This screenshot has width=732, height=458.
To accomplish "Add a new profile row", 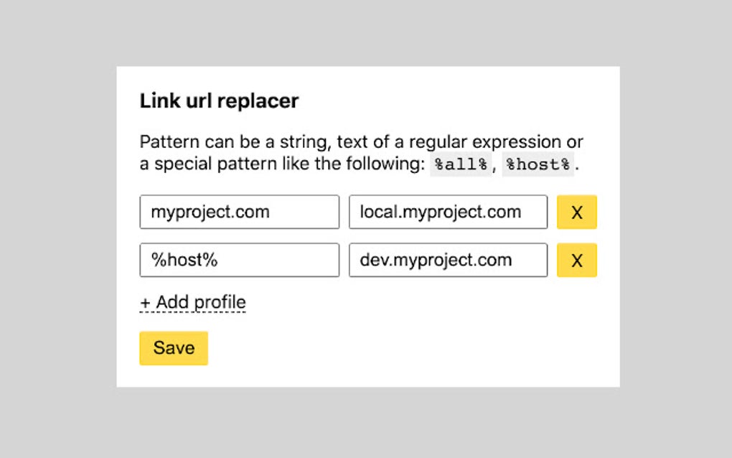I will [193, 302].
